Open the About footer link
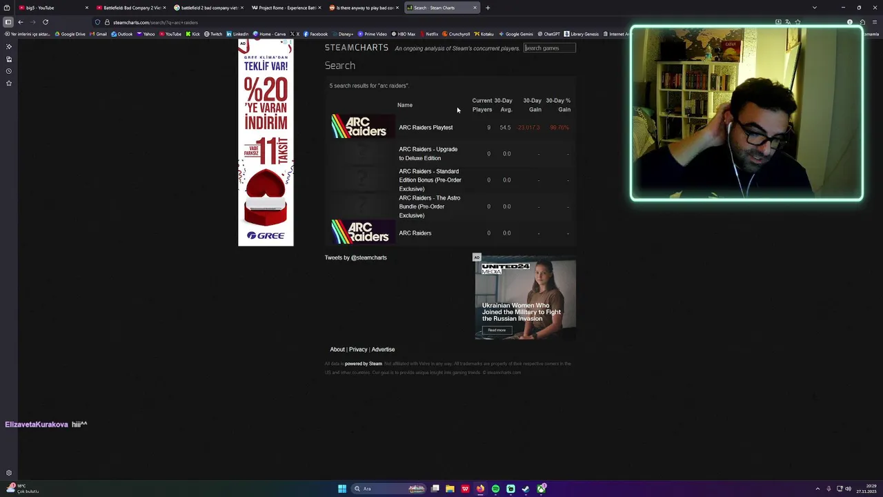 [337, 349]
